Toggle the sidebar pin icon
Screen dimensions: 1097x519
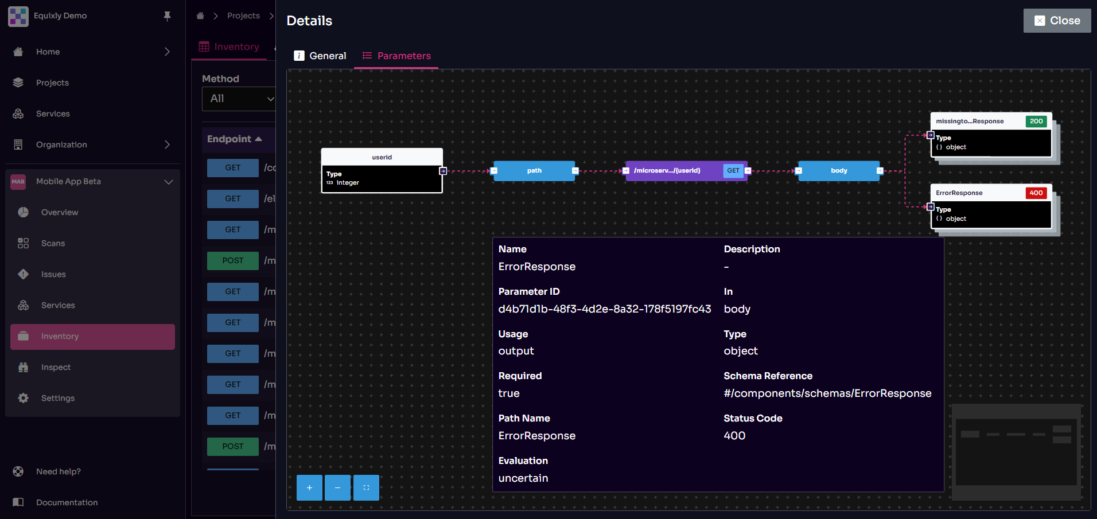pyautogui.click(x=167, y=16)
